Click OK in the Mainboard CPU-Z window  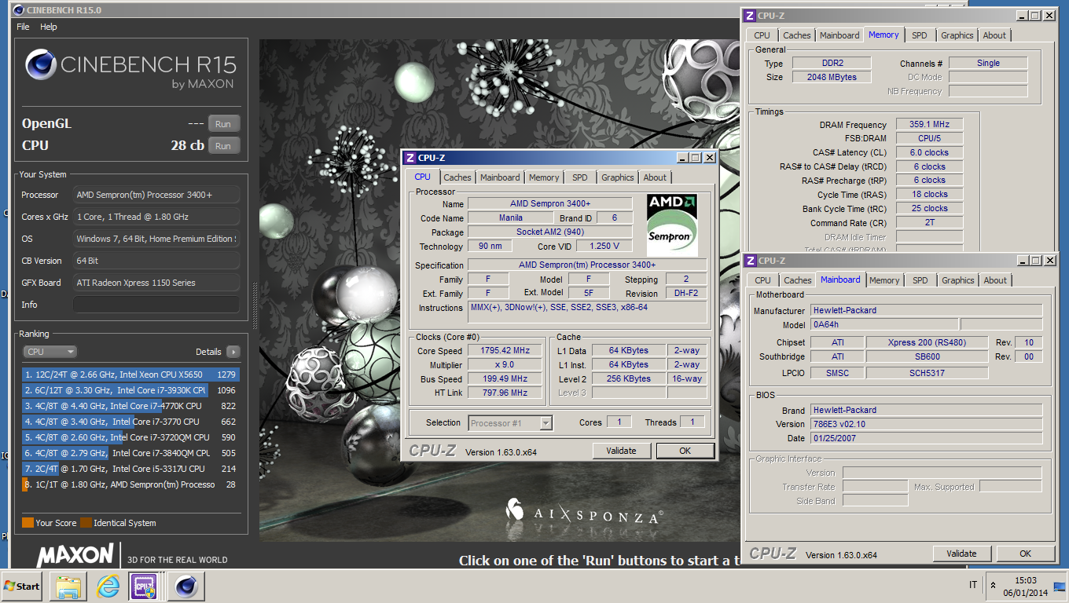(x=1025, y=554)
